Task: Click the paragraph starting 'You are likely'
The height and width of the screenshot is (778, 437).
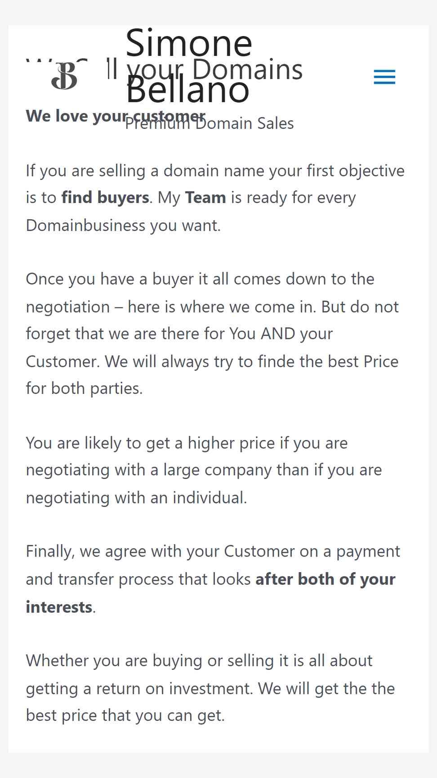Action: 204,470
